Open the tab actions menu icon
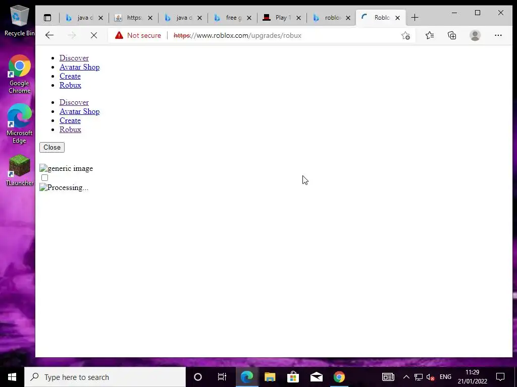 (47, 18)
